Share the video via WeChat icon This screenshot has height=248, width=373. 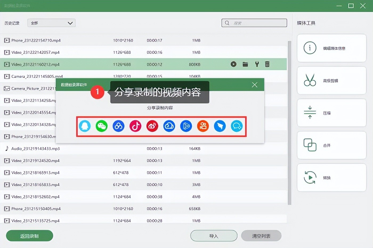coord(102,126)
